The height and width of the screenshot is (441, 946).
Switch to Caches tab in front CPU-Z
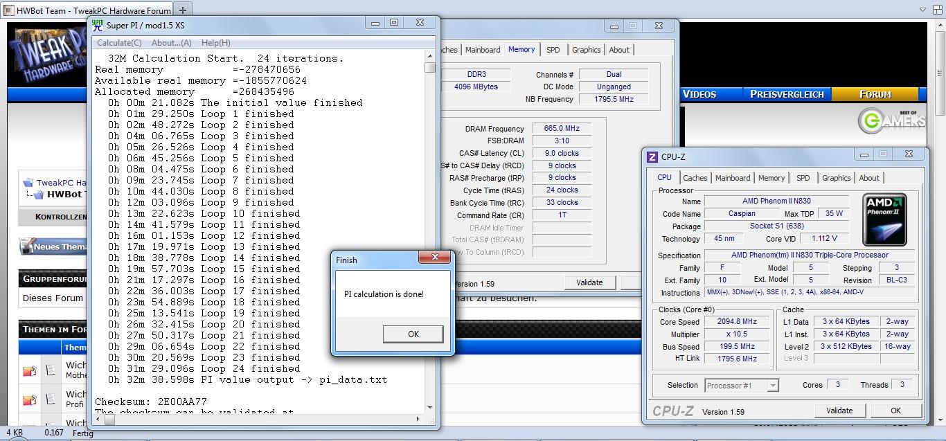click(695, 178)
